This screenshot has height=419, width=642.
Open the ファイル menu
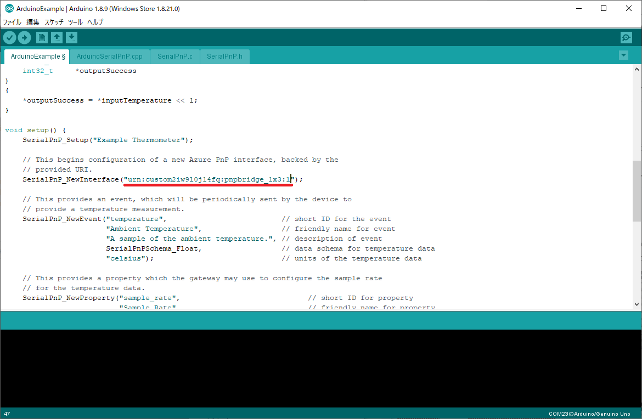12,22
